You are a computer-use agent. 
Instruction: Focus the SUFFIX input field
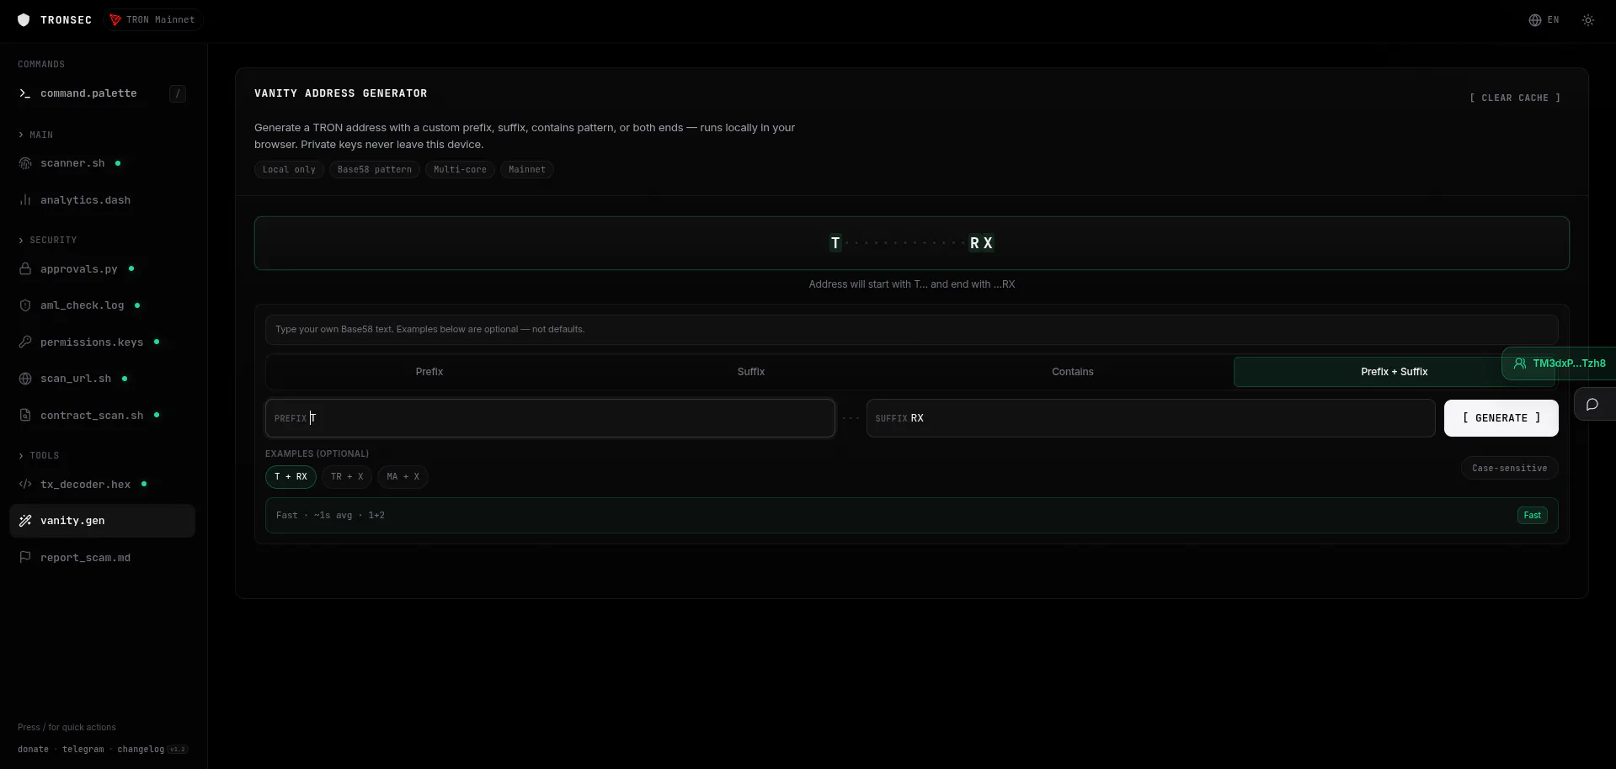[1150, 418]
